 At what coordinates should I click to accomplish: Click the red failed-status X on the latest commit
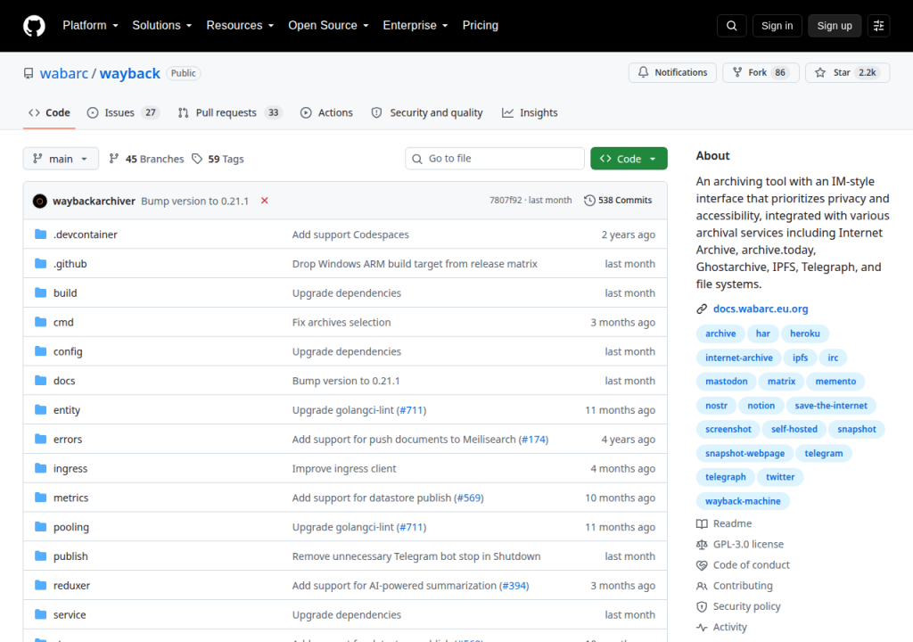coord(264,201)
